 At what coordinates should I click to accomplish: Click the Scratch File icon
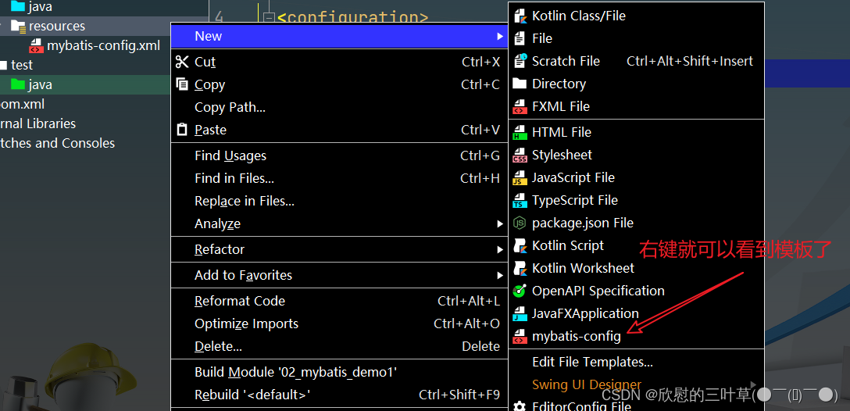tap(520, 61)
